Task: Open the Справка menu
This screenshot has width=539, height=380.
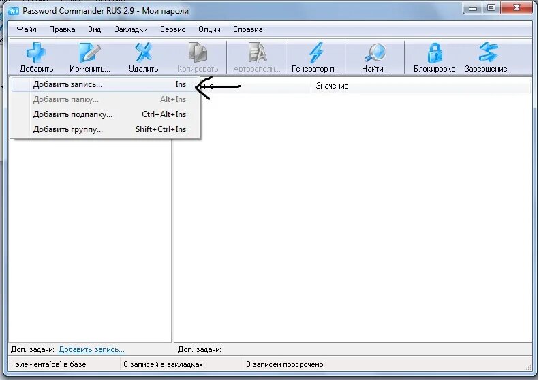Action: point(248,29)
